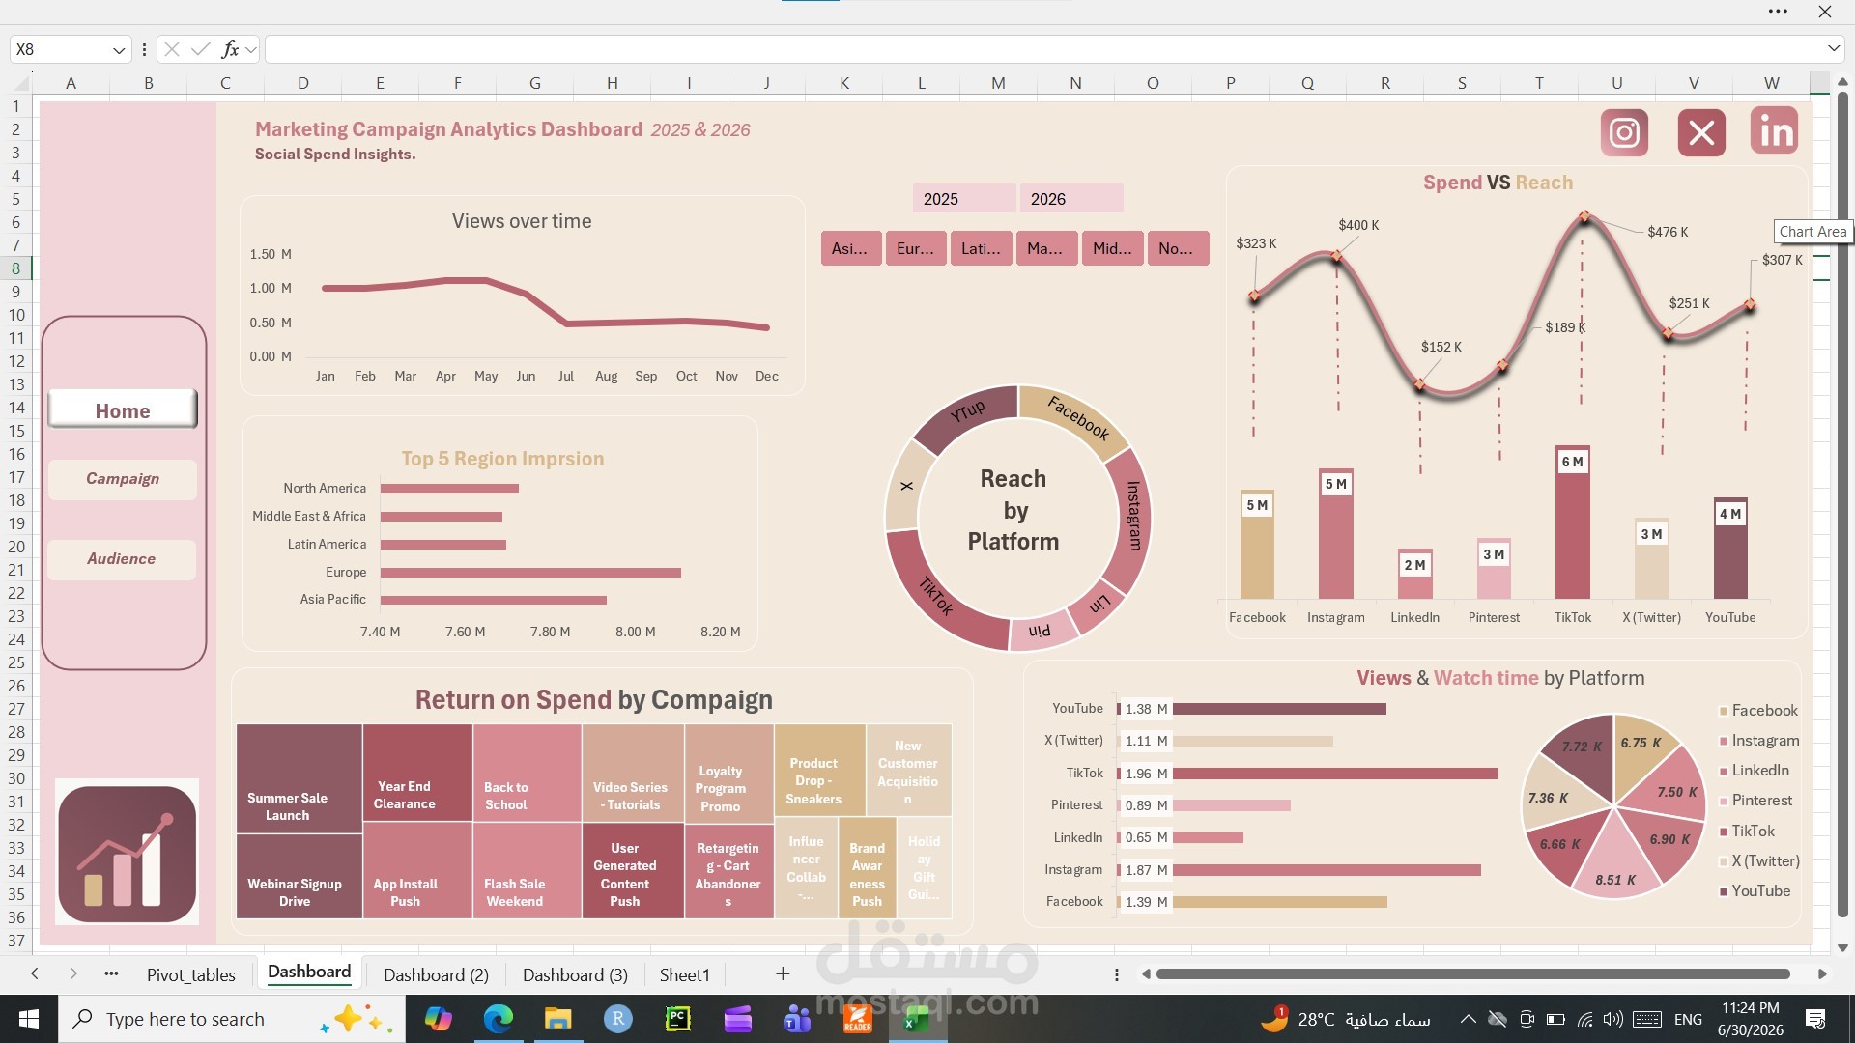Switch to Dashboard (2) sheet
1855x1043 pixels.
pos(437,974)
